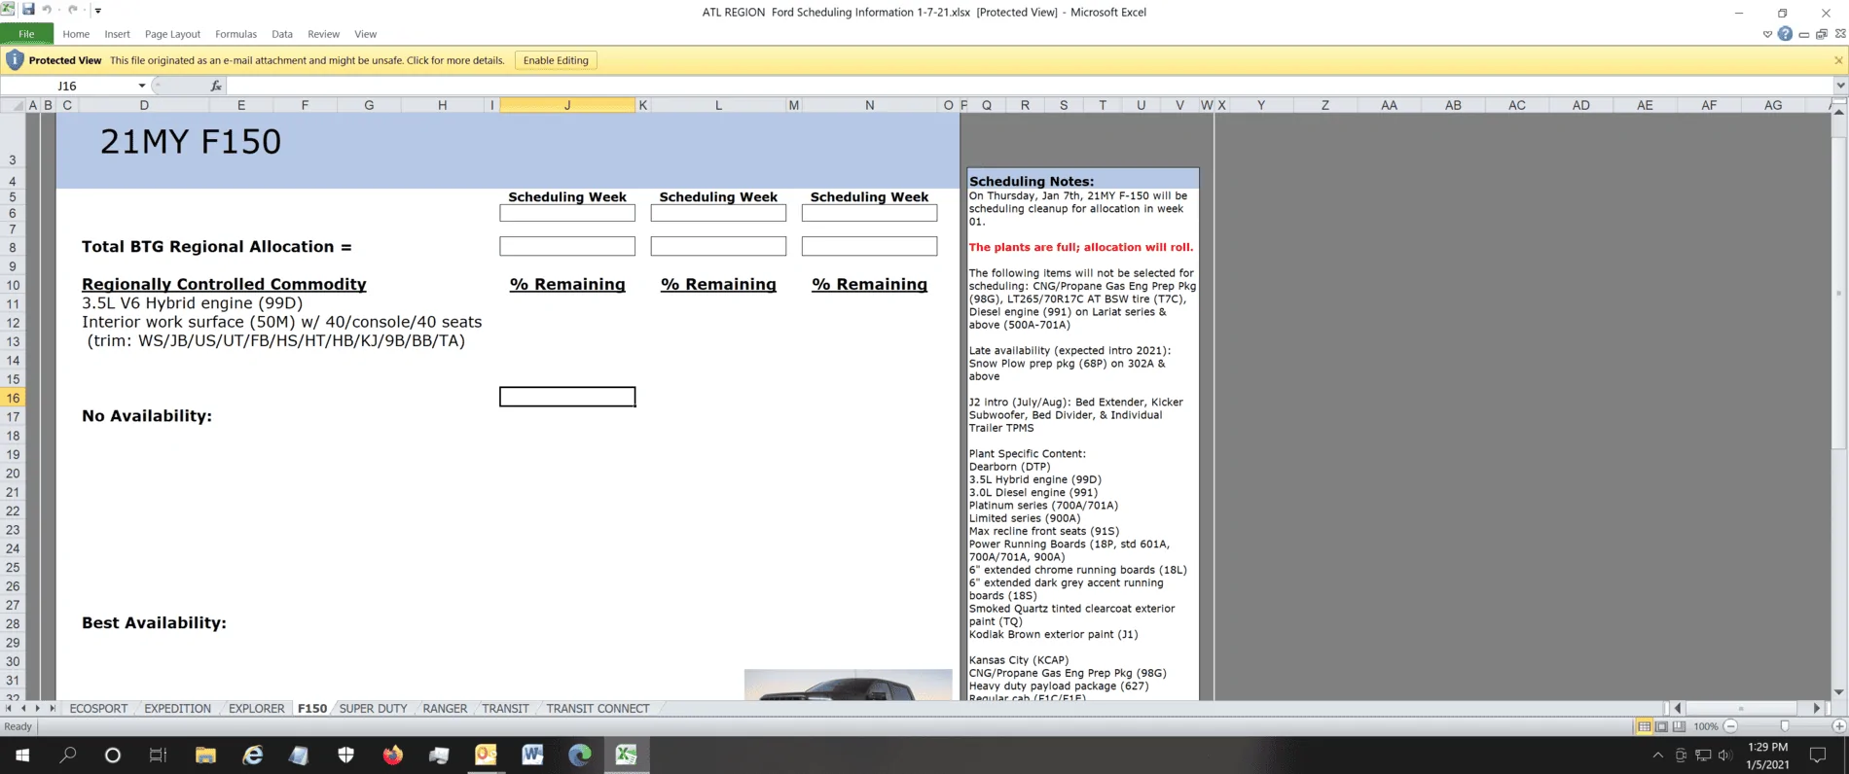Click the zoom out minus button
Image resolution: width=1849 pixels, height=774 pixels.
(x=1730, y=726)
